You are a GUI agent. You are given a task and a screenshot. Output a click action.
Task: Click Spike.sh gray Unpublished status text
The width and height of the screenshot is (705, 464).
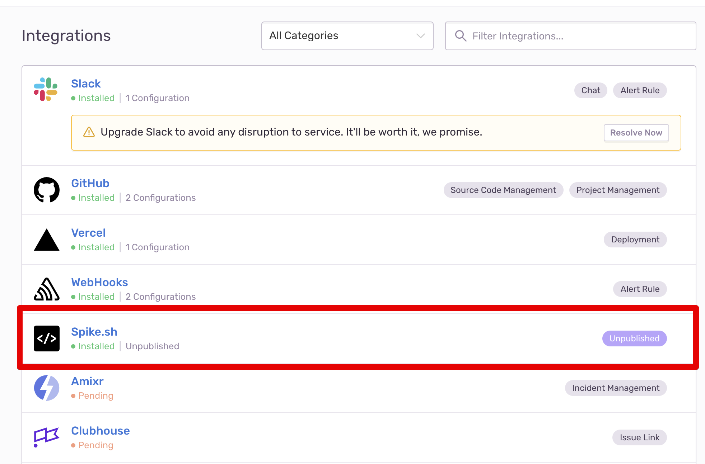[152, 346]
